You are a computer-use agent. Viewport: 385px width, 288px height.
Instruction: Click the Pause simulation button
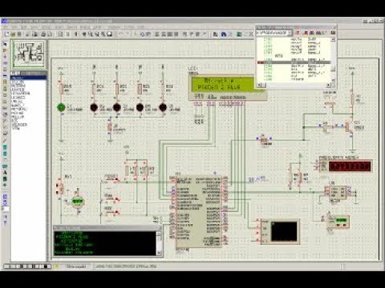[x=33, y=266]
